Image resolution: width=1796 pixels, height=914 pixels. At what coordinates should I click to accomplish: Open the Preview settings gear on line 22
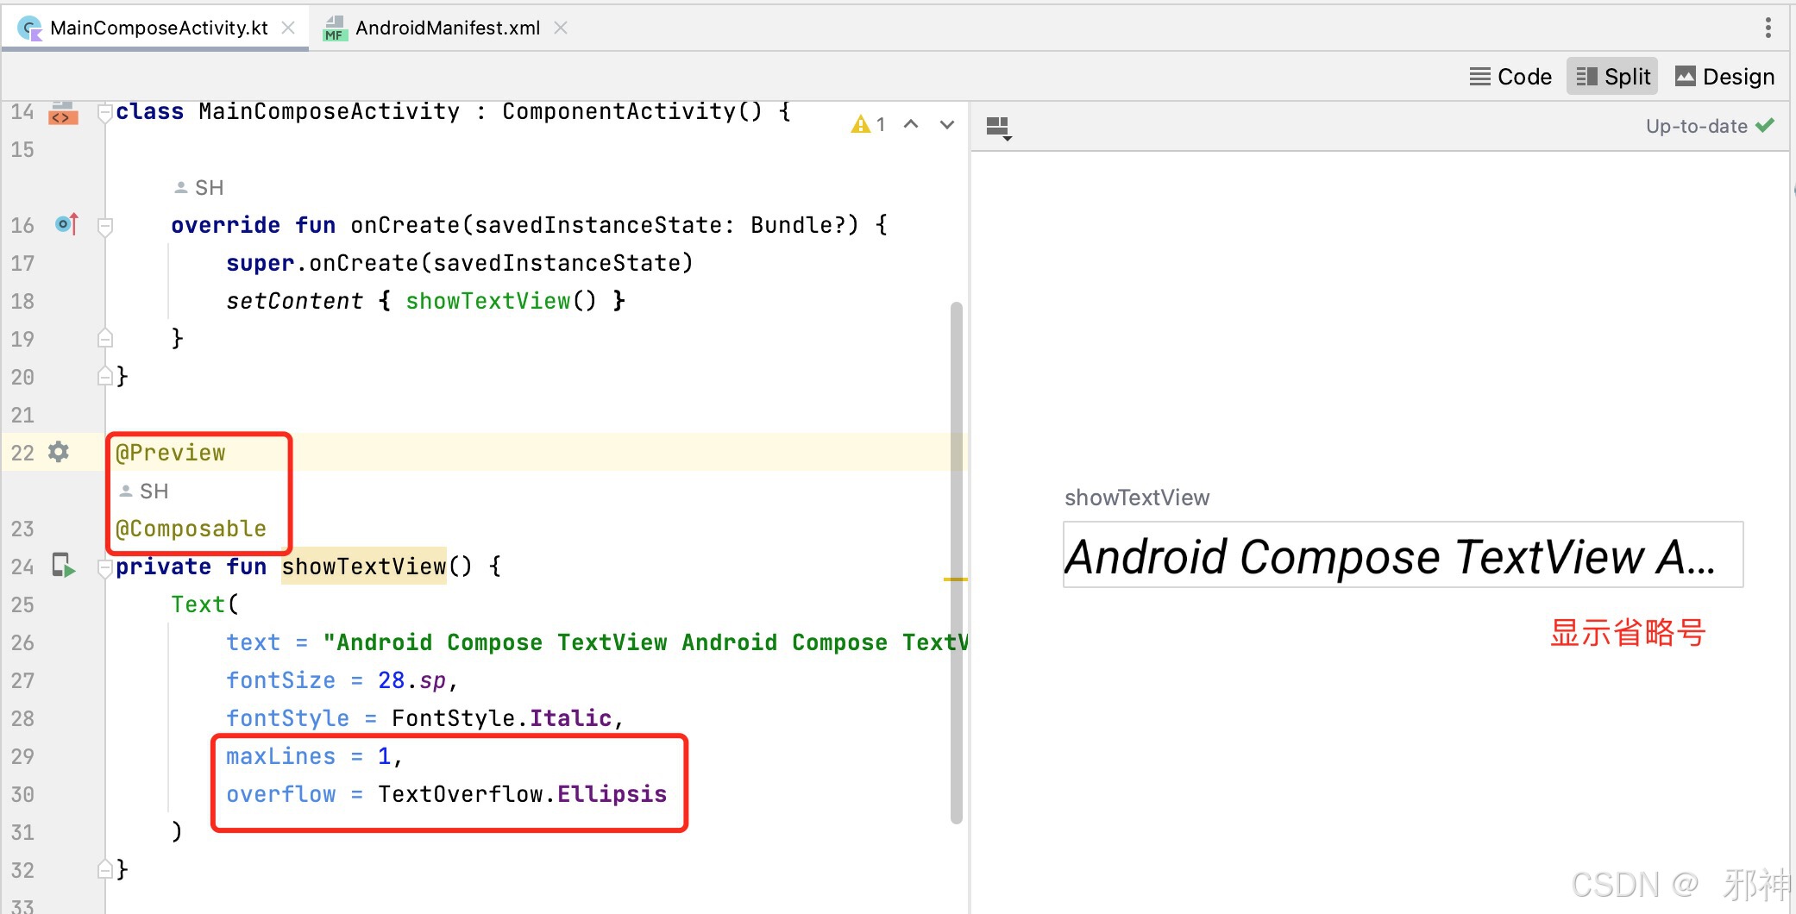[x=58, y=452]
